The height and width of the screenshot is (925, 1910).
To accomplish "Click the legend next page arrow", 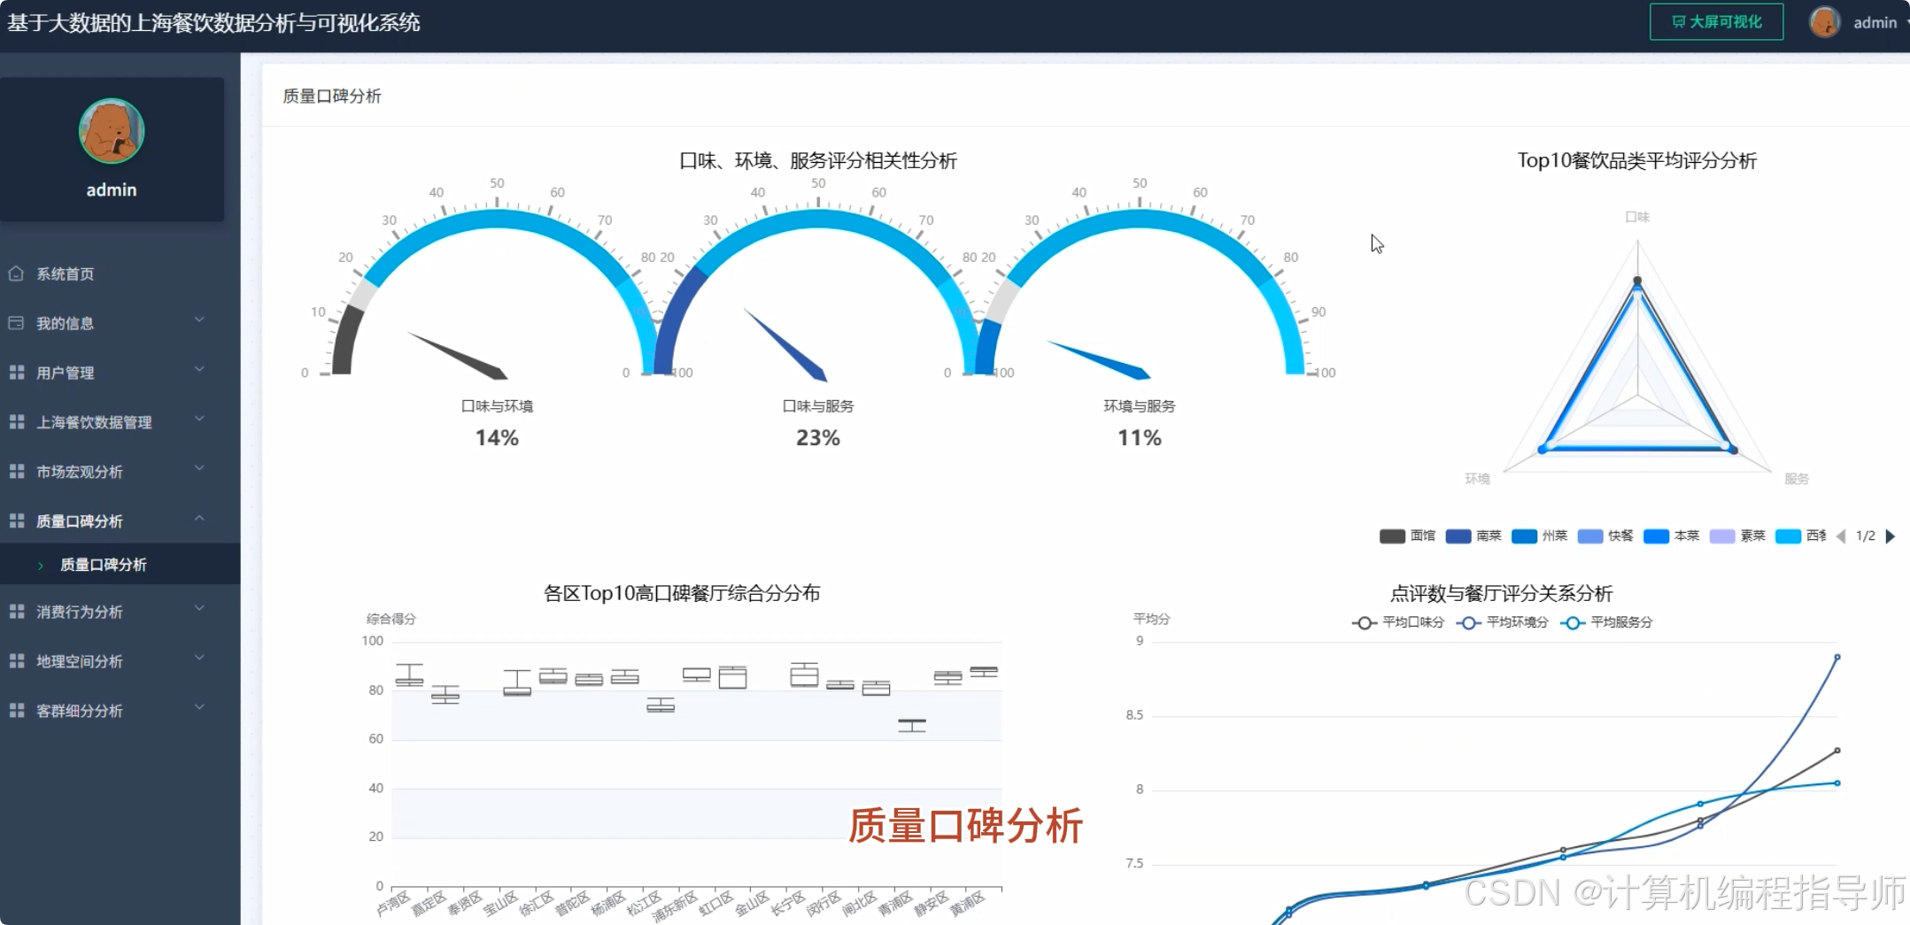I will (x=1891, y=536).
